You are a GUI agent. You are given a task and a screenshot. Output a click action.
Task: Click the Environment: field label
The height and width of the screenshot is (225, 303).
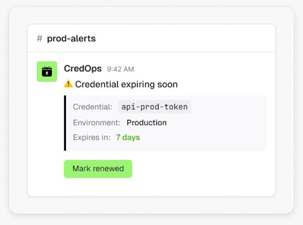[97, 123]
